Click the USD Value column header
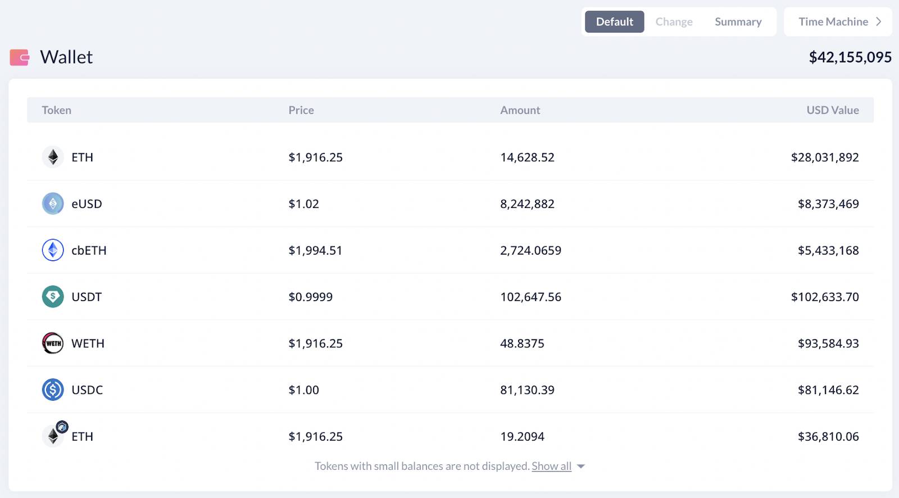 click(x=833, y=110)
